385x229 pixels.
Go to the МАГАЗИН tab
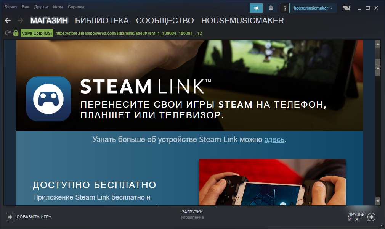coord(49,20)
